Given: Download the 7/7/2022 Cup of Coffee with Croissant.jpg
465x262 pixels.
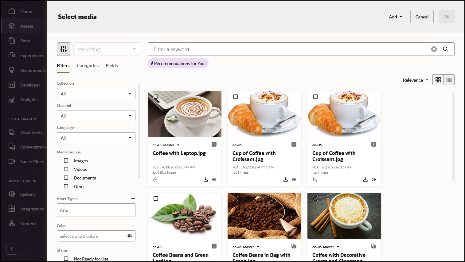Looking at the screenshot, I should point(365,179).
